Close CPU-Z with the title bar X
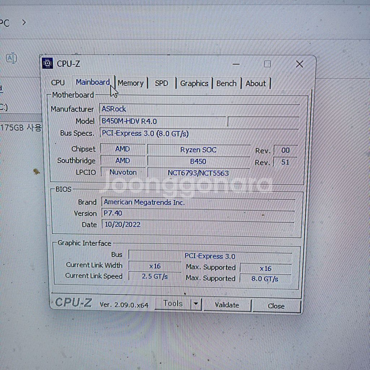The height and width of the screenshot is (370, 370). coord(299,64)
